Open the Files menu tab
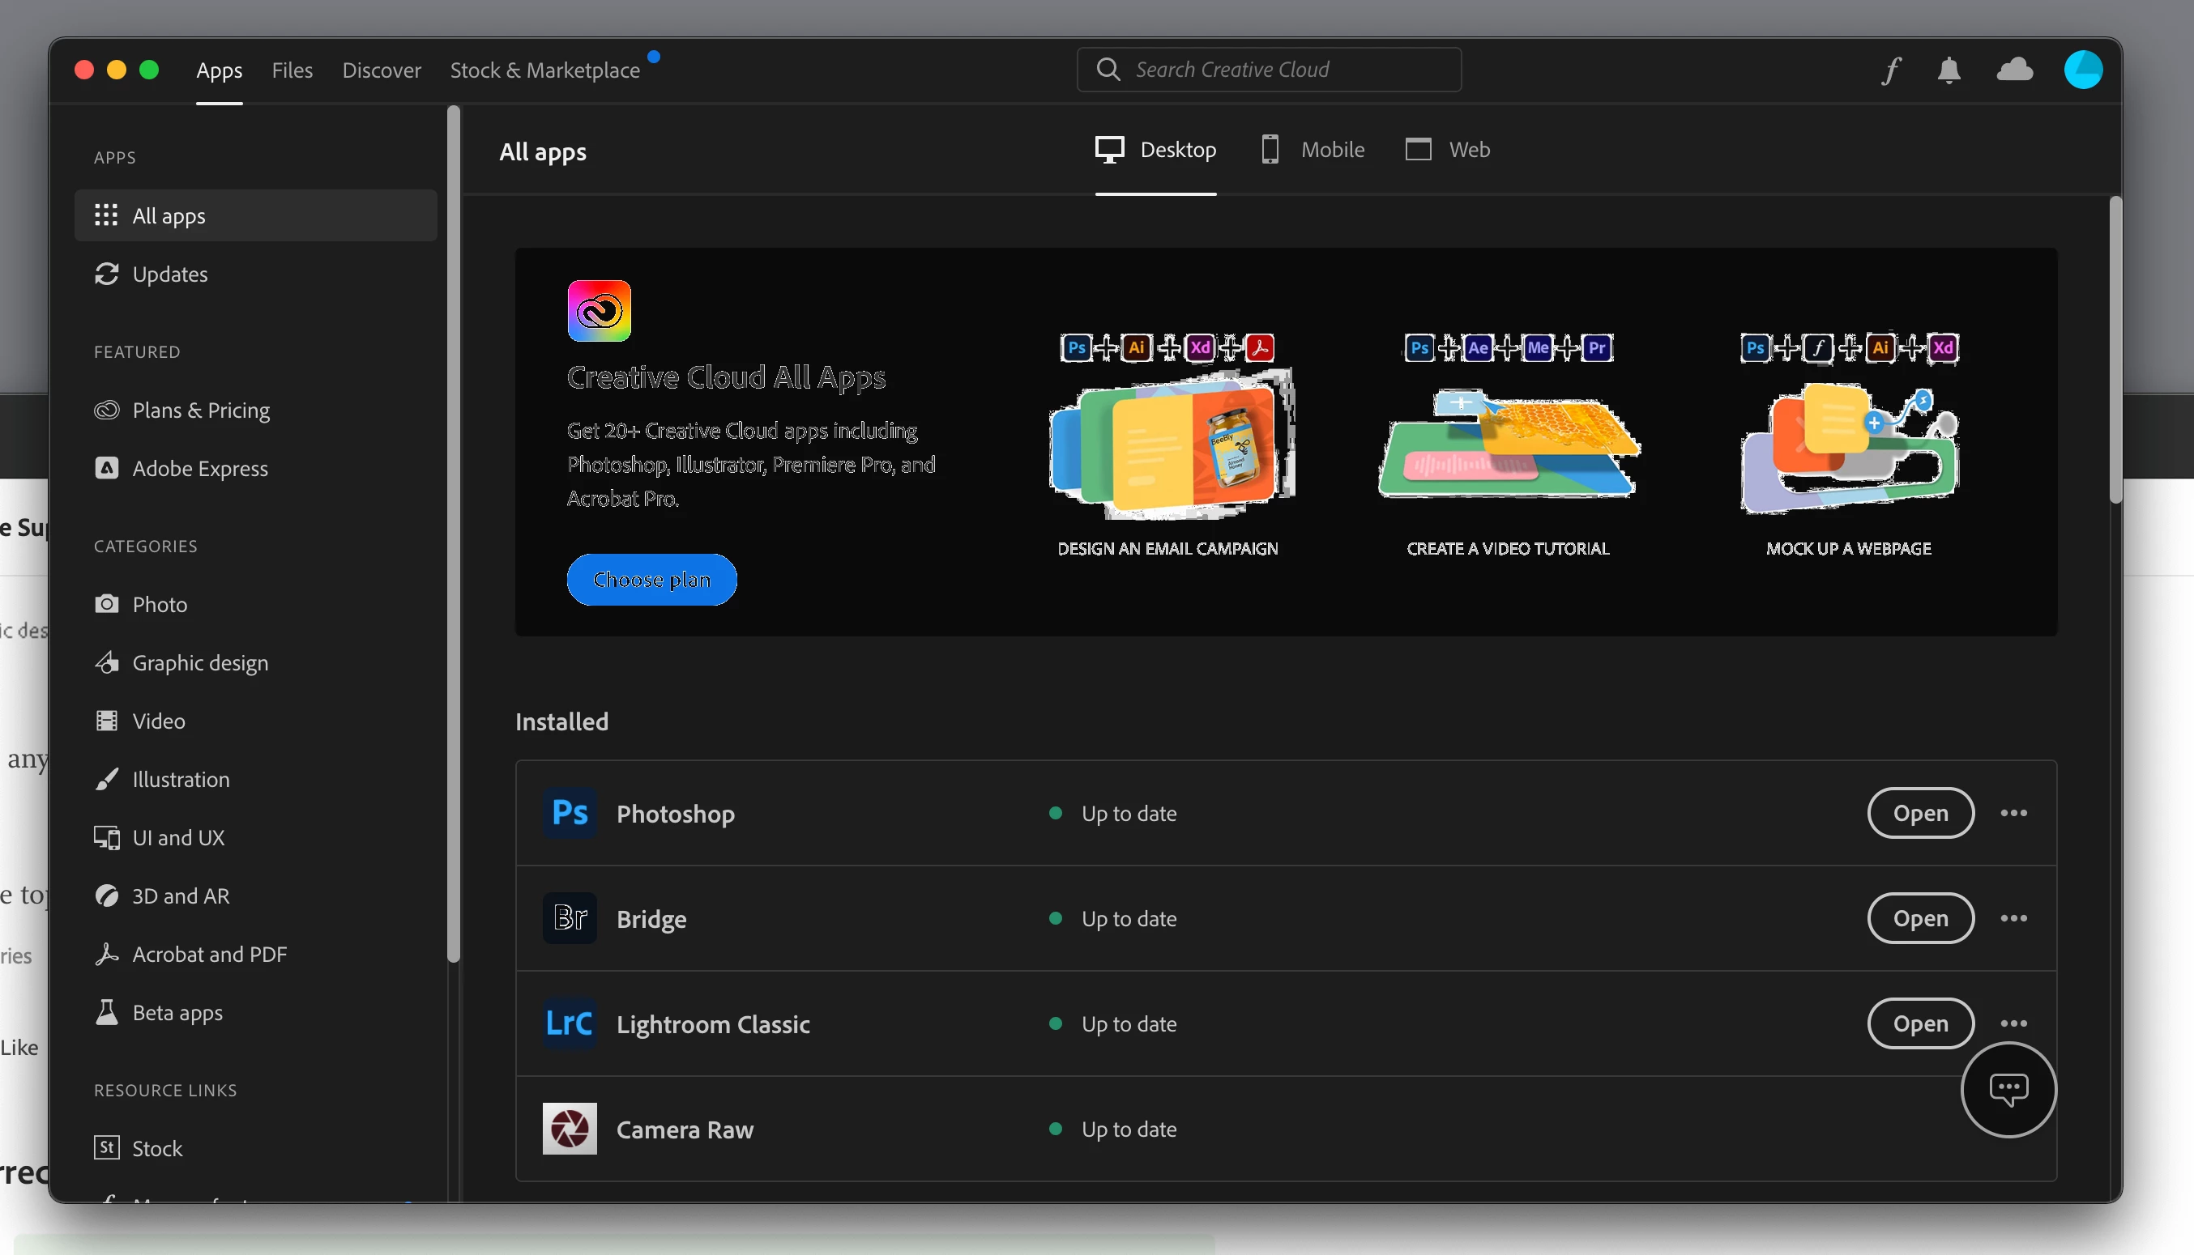2194x1255 pixels. pos(292,70)
